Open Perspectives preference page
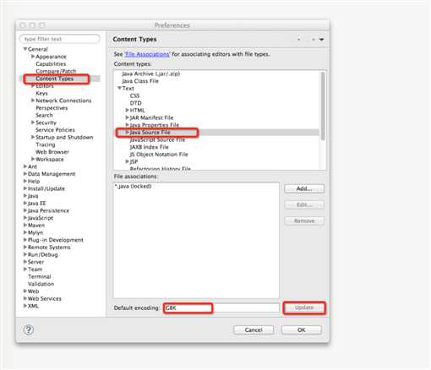The width and height of the screenshot is (431, 370). click(52, 108)
